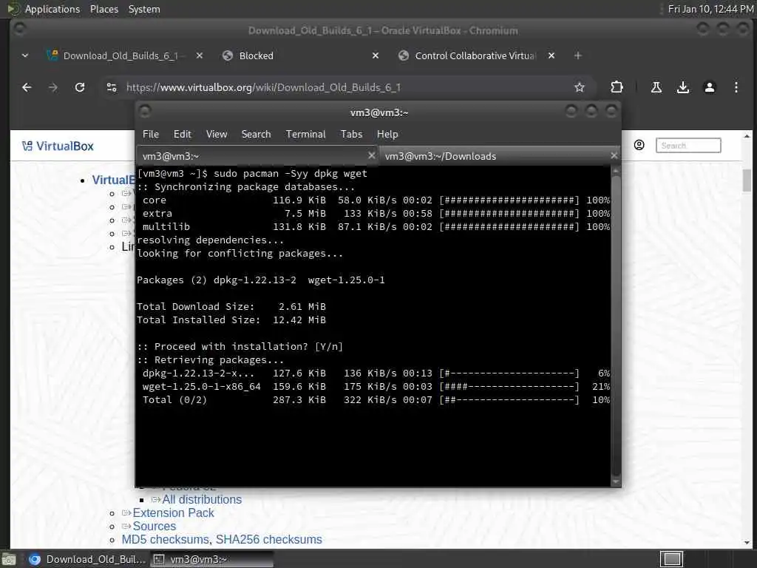Reload the VirtualBox page
Screen dimensions: 757x568
pyautogui.click(x=80, y=87)
